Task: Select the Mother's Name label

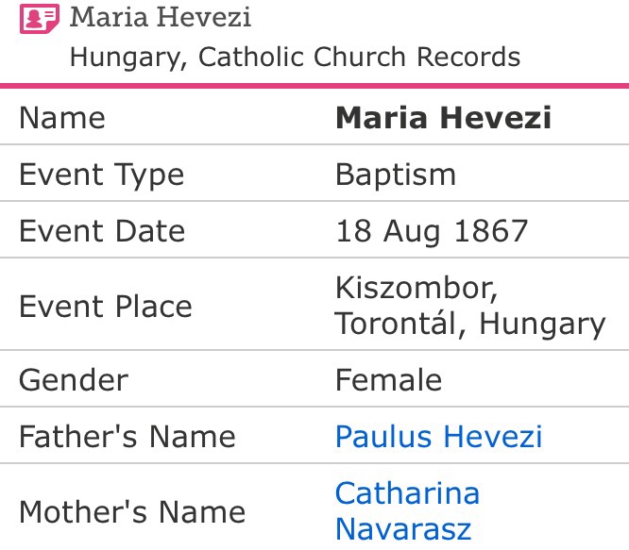Action: (x=132, y=512)
